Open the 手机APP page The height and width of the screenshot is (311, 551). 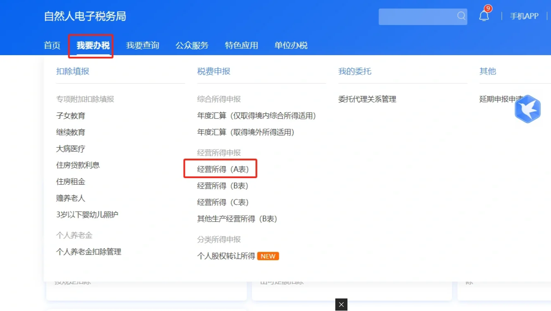tap(524, 16)
